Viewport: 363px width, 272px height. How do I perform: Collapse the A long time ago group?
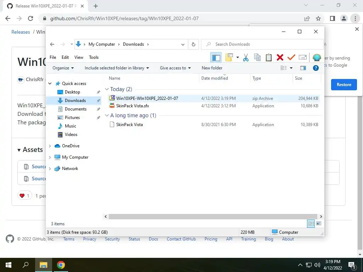(107, 115)
